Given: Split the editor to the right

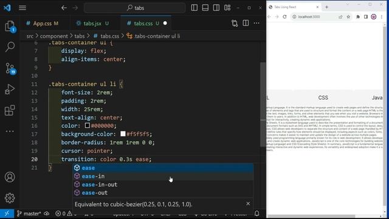Looking at the screenshot, I should click(246, 23).
